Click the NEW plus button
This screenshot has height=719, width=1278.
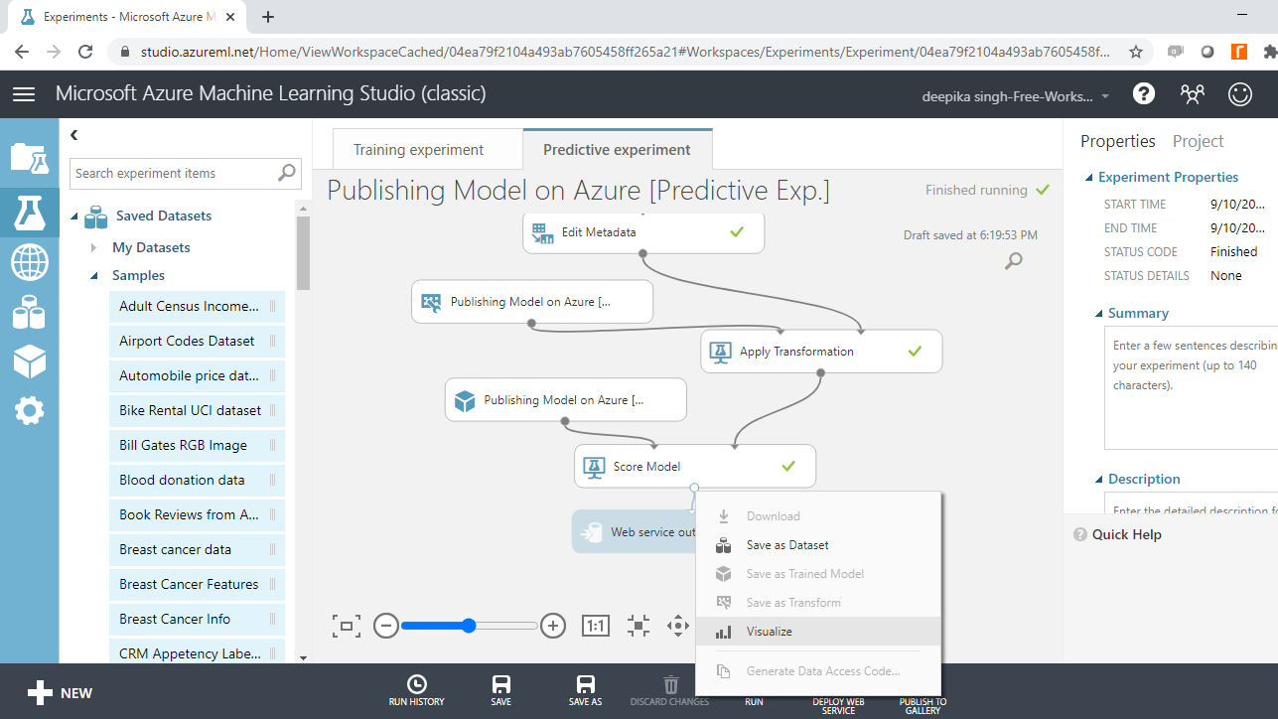point(60,693)
